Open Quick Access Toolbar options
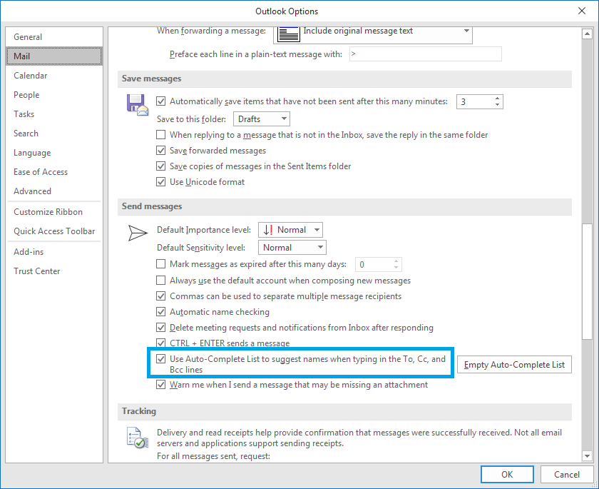The image size is (599, 489). tap(54, 231)
